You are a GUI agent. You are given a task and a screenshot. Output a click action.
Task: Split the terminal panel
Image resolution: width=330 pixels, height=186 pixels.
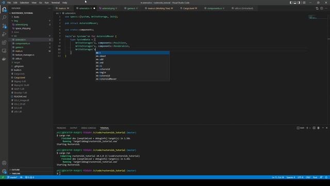pyautogui.click(x=314, y=128)
